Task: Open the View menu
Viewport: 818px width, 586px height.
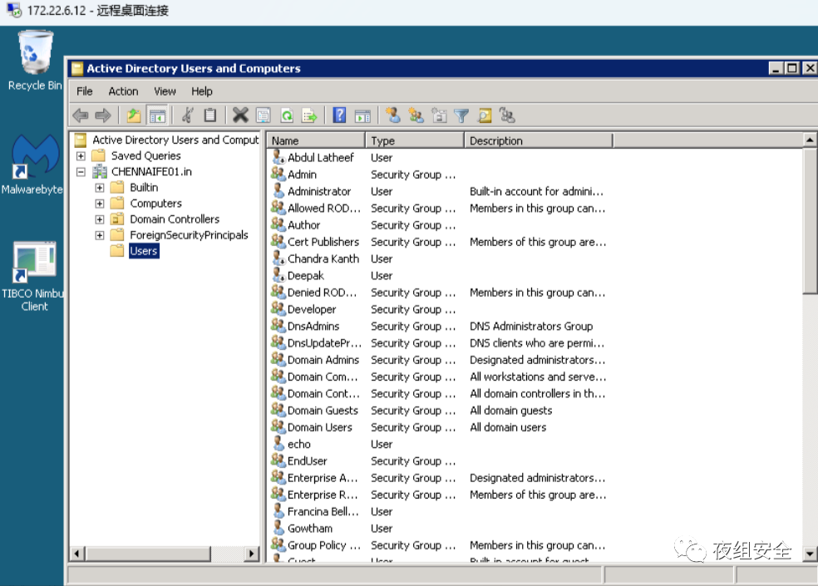Action: [x=165, y=91]
